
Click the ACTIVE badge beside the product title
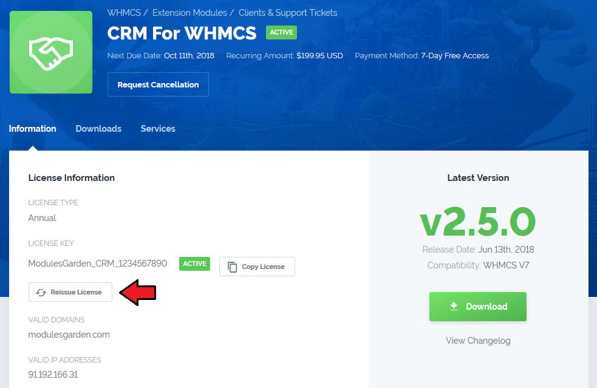(x=281, y=32)
